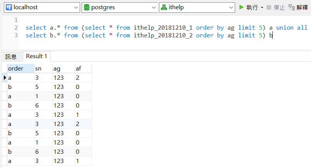Image resolution: width=311 pixels, height=168 pixels.
Task: Switch to the Result 1 tab
Action: (x=37, y=56)
